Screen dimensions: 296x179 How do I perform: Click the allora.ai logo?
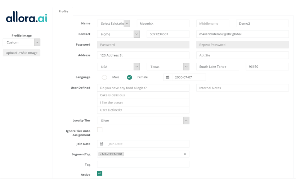click(27, 18)
